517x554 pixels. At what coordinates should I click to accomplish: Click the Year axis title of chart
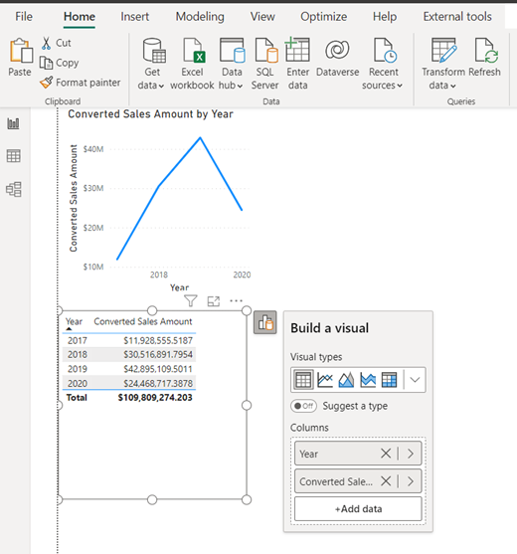click(179, 287)
